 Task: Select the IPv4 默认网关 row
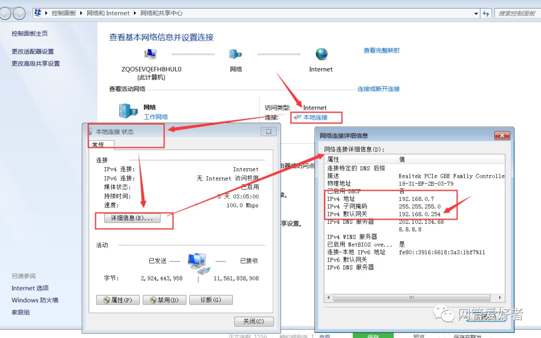414,214
